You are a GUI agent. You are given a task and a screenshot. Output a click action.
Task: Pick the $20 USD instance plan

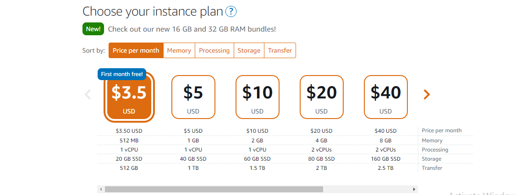321,97
